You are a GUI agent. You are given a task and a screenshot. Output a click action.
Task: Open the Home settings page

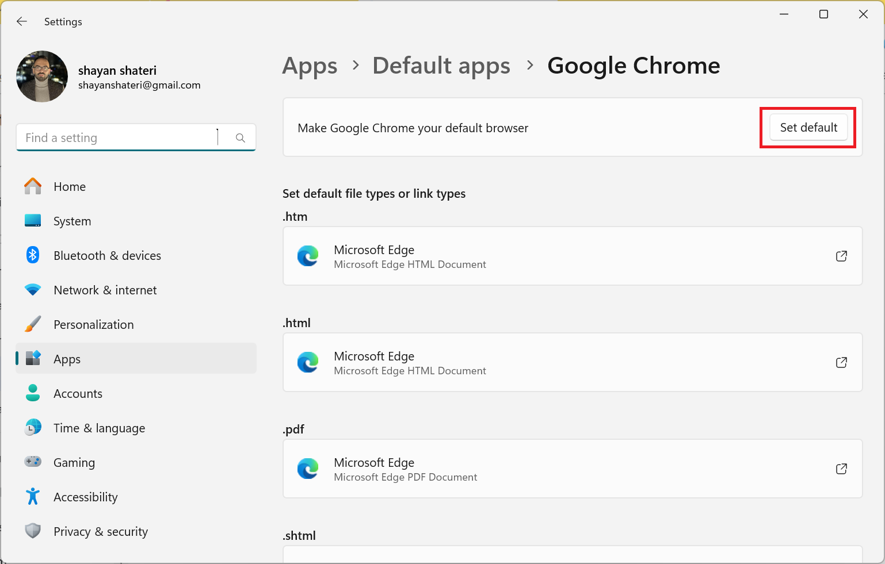tap(136, 186)
